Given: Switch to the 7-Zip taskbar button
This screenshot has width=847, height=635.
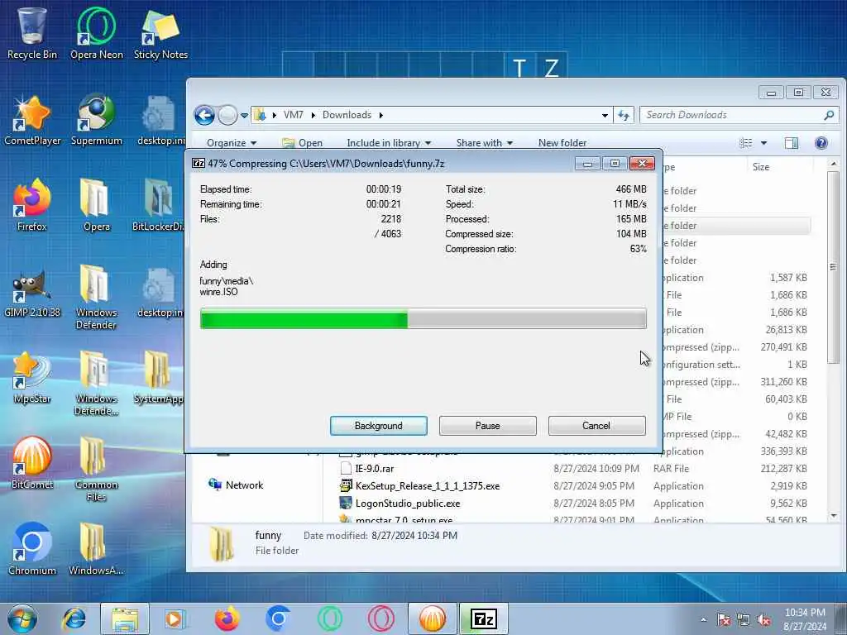Looking at the screenshot, I should (483, 618).
